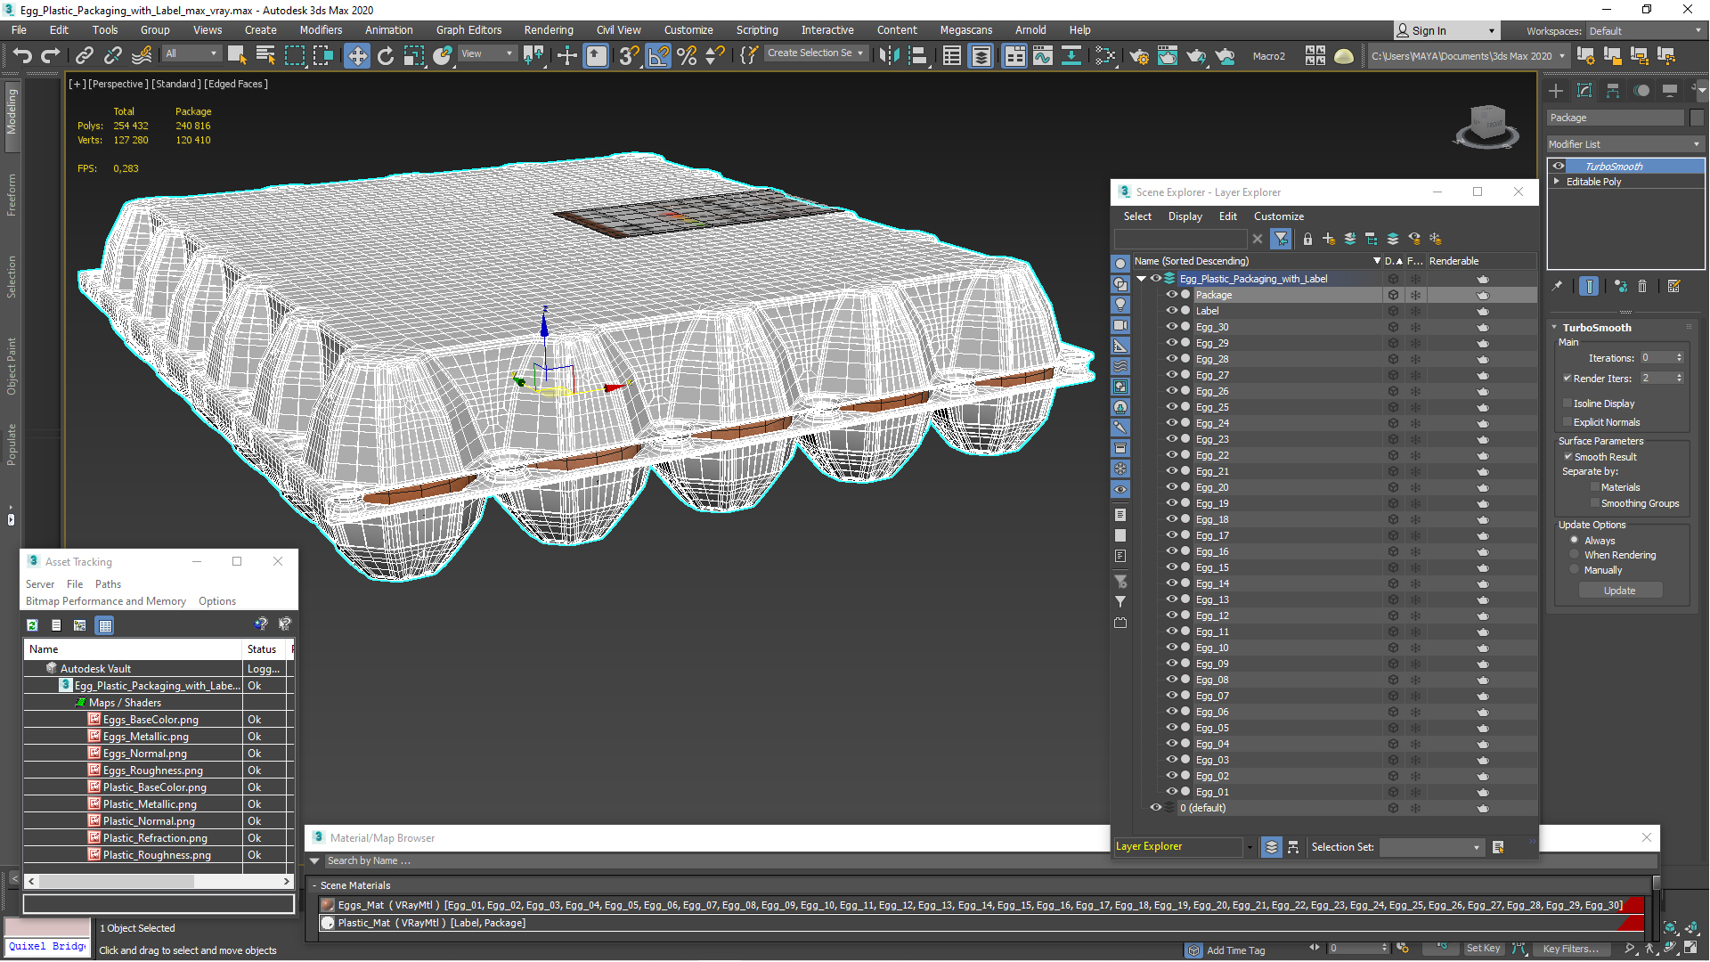
Task: Select the Select and Link tool
Action: tap(84, 55)
